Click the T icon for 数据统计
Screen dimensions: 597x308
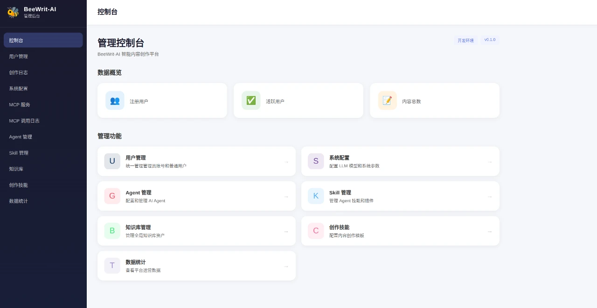pos(112,266)
